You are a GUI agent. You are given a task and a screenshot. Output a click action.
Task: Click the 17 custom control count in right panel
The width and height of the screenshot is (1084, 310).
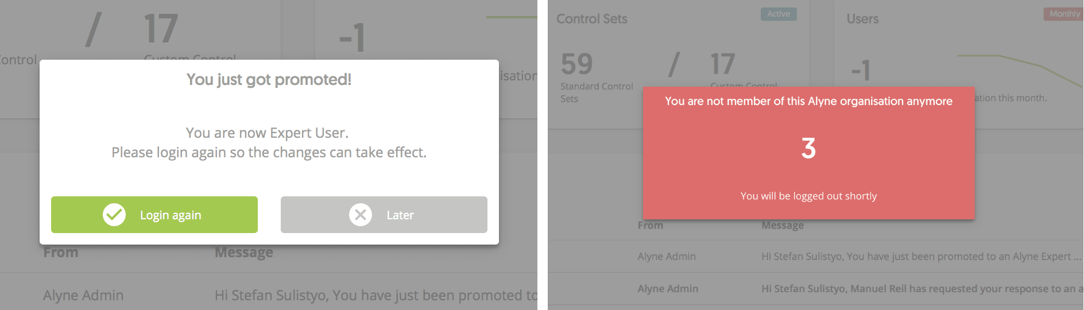click(x=722, y=64)
